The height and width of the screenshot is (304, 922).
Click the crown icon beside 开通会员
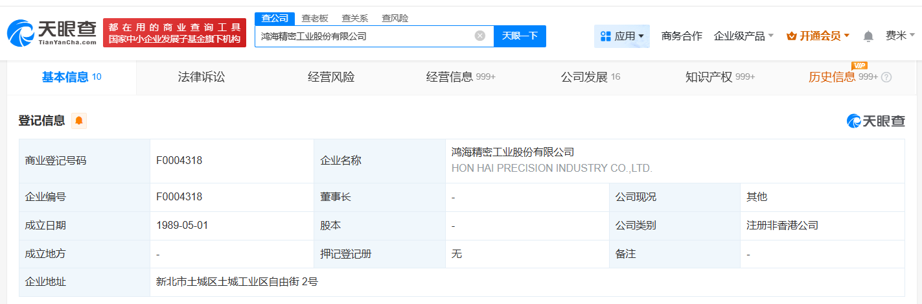791,36
